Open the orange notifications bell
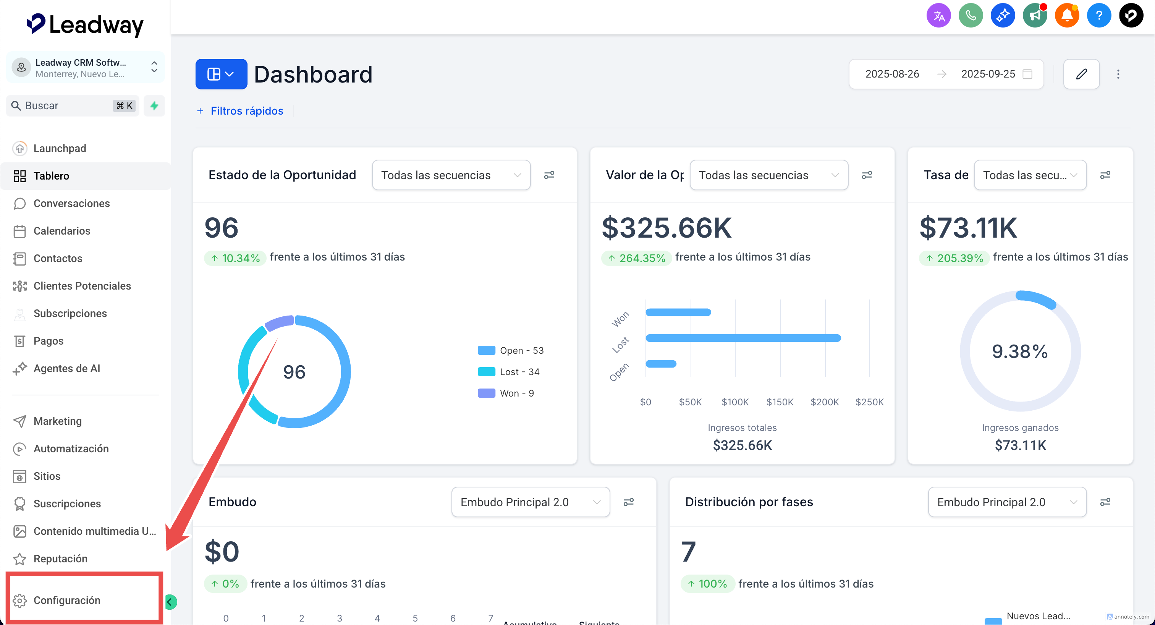 [x=1067, y=16]
